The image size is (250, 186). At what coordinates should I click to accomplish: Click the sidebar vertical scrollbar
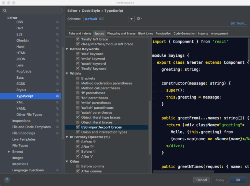click(x=62, y=93)
